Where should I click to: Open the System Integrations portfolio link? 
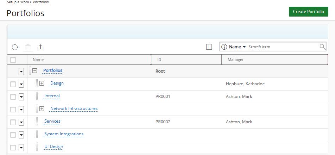click(64, 134)
